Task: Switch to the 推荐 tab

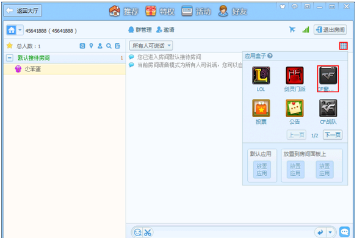Action: click(x=124, y=11)
